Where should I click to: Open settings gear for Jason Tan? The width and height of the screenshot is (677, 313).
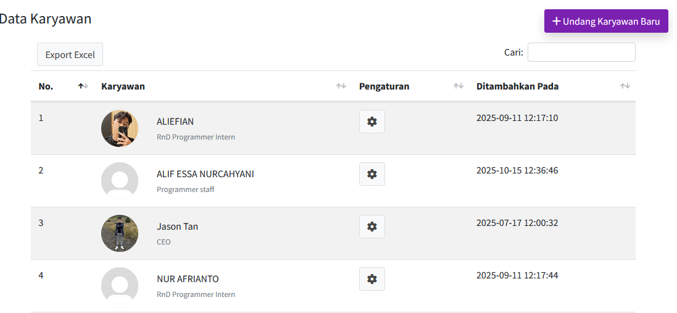[x=372, y=227]
